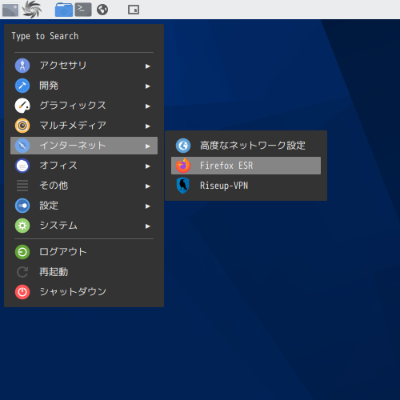The image size is (400, 400).
Task: Select the 再起動 menu entry
Action: pos(84,272)
